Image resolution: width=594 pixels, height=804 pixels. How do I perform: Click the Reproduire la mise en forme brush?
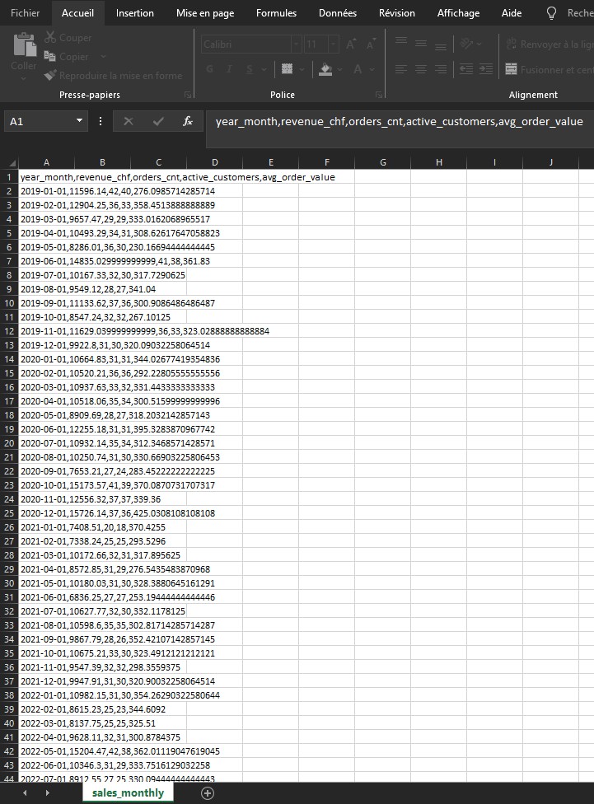pyautogui.click(x=50, y=76)
